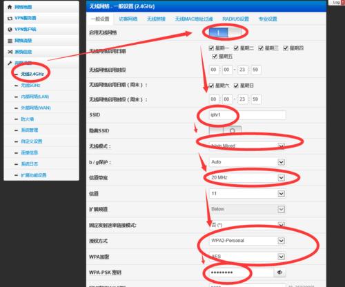
Task: Uncheck the 星期日 weekend checkbox
Action: (x=236, y=86)
